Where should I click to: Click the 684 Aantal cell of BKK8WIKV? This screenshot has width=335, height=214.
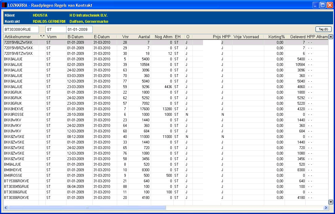tap(140, 131)
